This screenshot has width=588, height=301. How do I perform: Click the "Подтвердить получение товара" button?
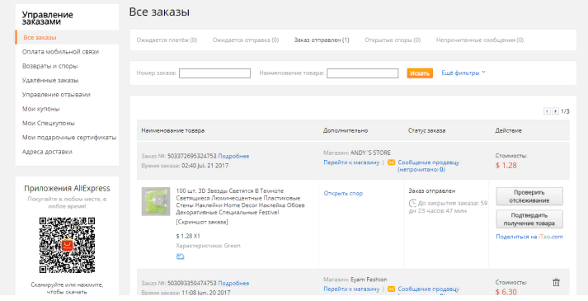tap(529, 219)
